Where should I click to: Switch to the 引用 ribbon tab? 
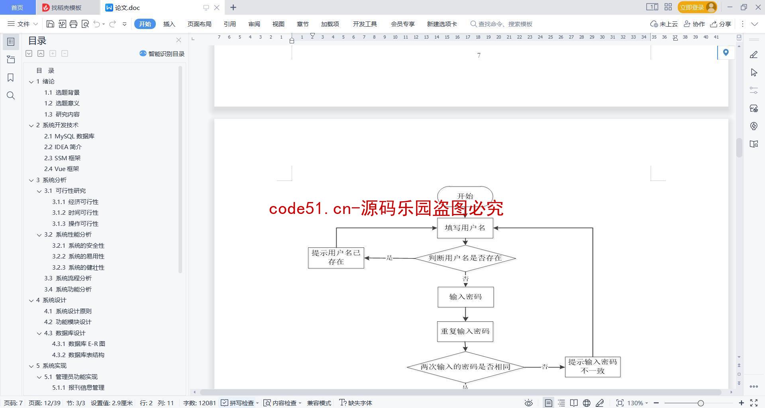[x=229, y=24]
